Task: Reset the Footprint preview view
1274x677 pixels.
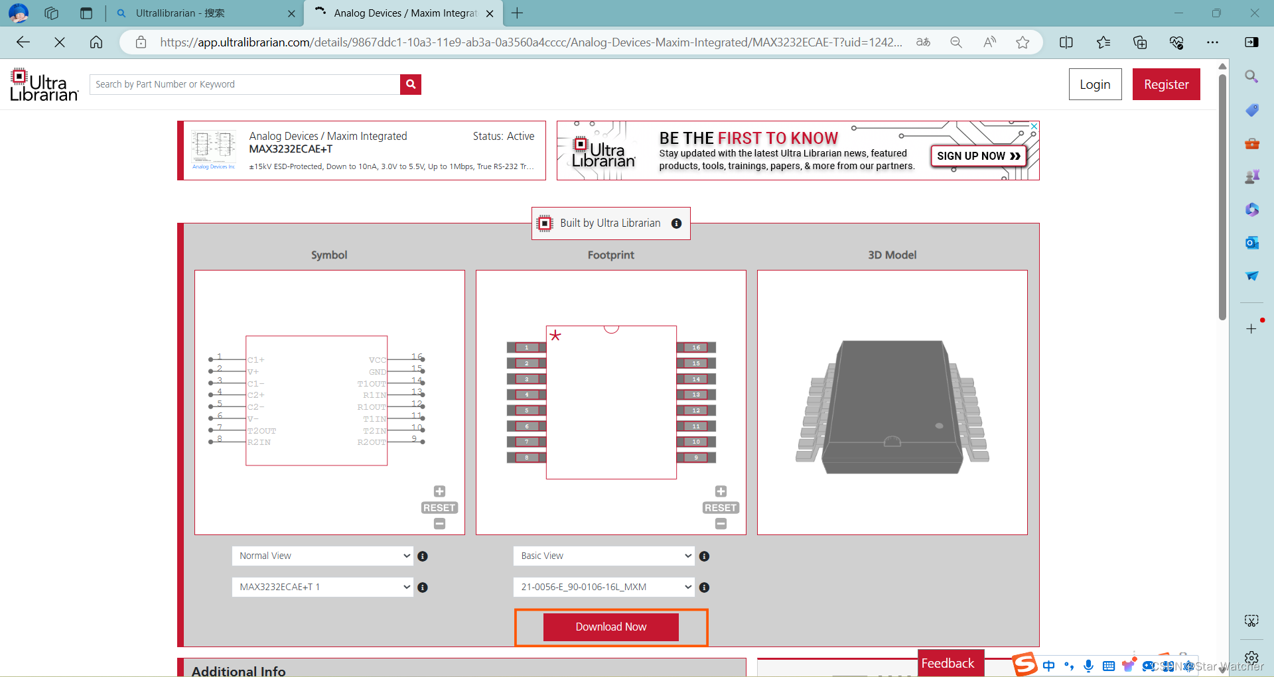Action: pyautogui.click(x=721, y=508)
